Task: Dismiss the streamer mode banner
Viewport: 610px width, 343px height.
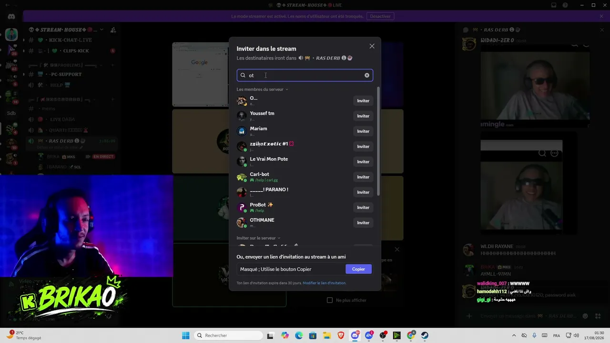Action: (x=601, y=16)
